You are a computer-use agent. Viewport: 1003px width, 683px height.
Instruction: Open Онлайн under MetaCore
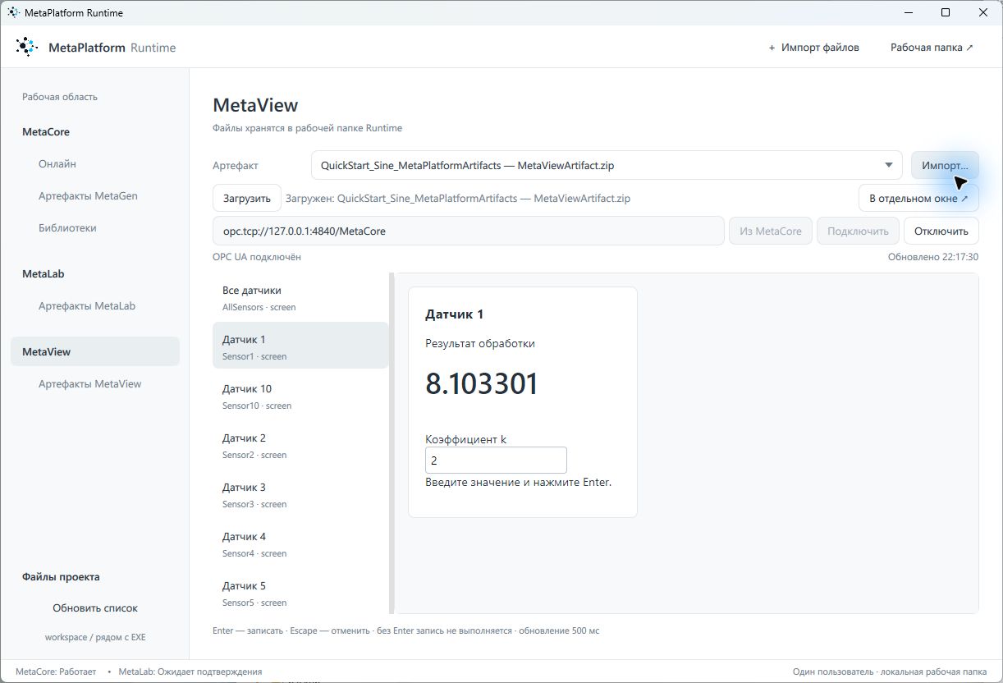coord(57,164)
